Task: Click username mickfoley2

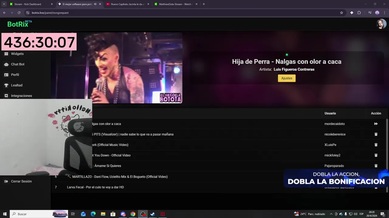Action: click(x=332, y=155)
